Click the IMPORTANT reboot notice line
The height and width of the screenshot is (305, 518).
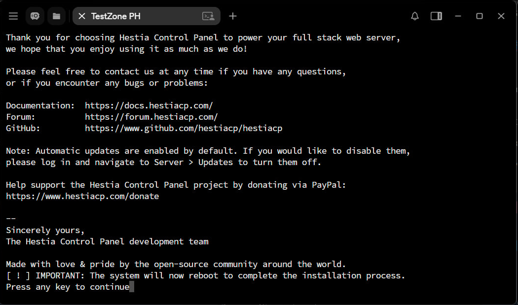coord(205,275)
